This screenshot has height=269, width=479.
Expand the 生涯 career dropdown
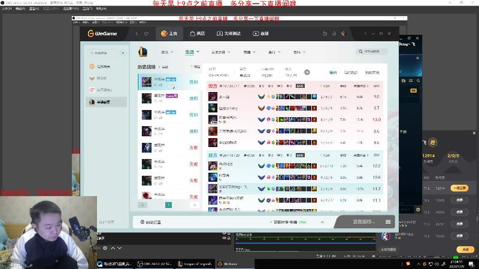(192, 52)
